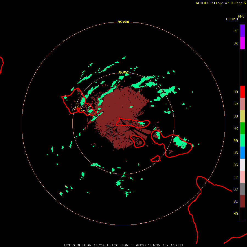
Task: Select the GR legend color block
Action: click(x=242, y=104)
